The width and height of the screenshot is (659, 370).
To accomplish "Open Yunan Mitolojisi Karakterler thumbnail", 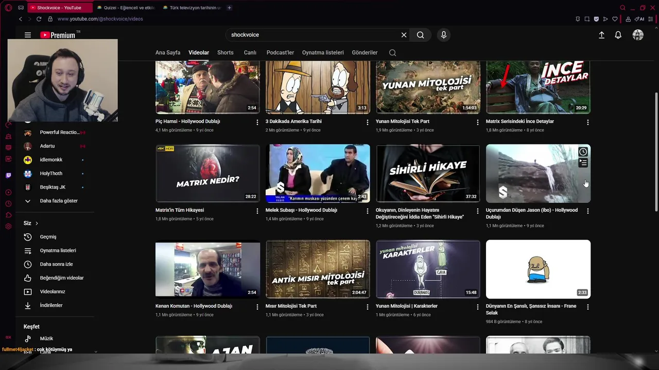I will click(x=428, y=269).
